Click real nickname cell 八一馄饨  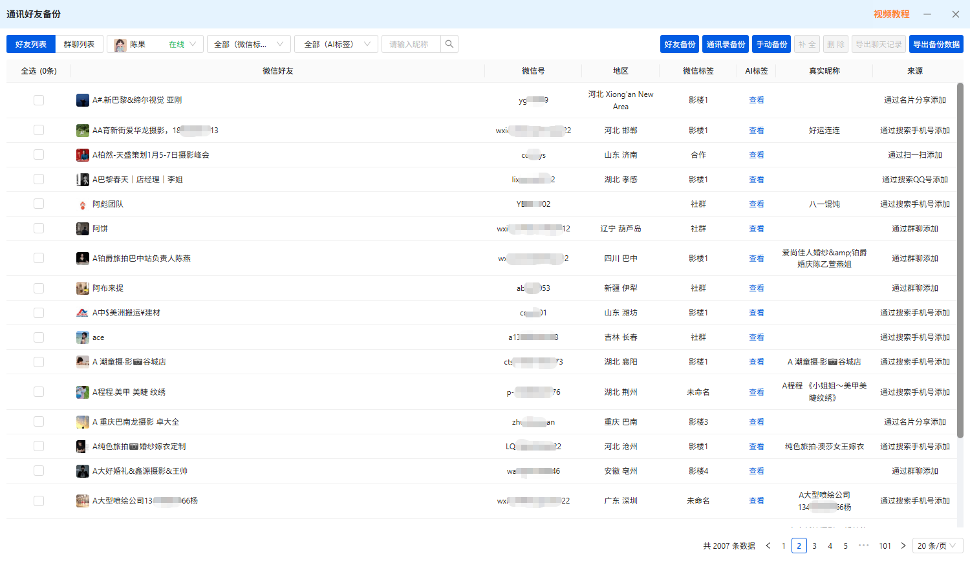pos(824,204)
